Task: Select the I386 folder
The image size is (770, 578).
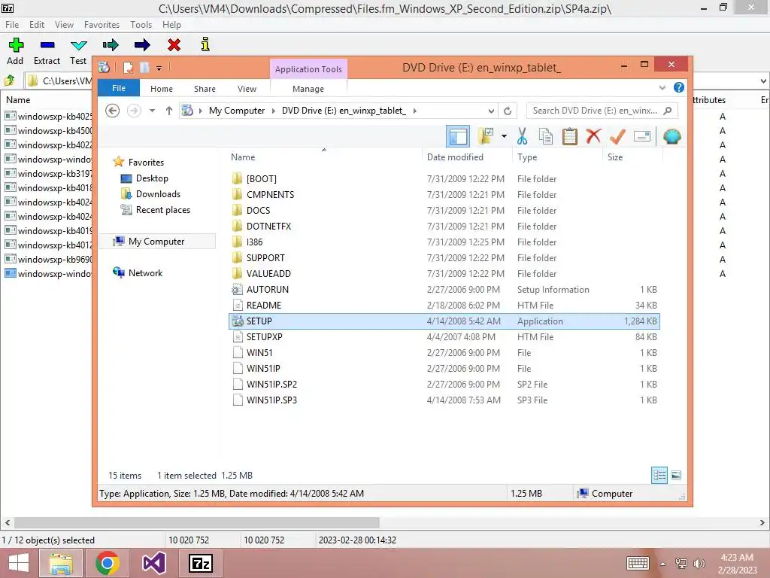Action: coord(444,242)
